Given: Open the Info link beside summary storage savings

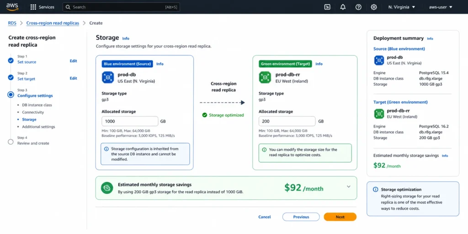Looking at the screenshot, I should tap(445, 156).
